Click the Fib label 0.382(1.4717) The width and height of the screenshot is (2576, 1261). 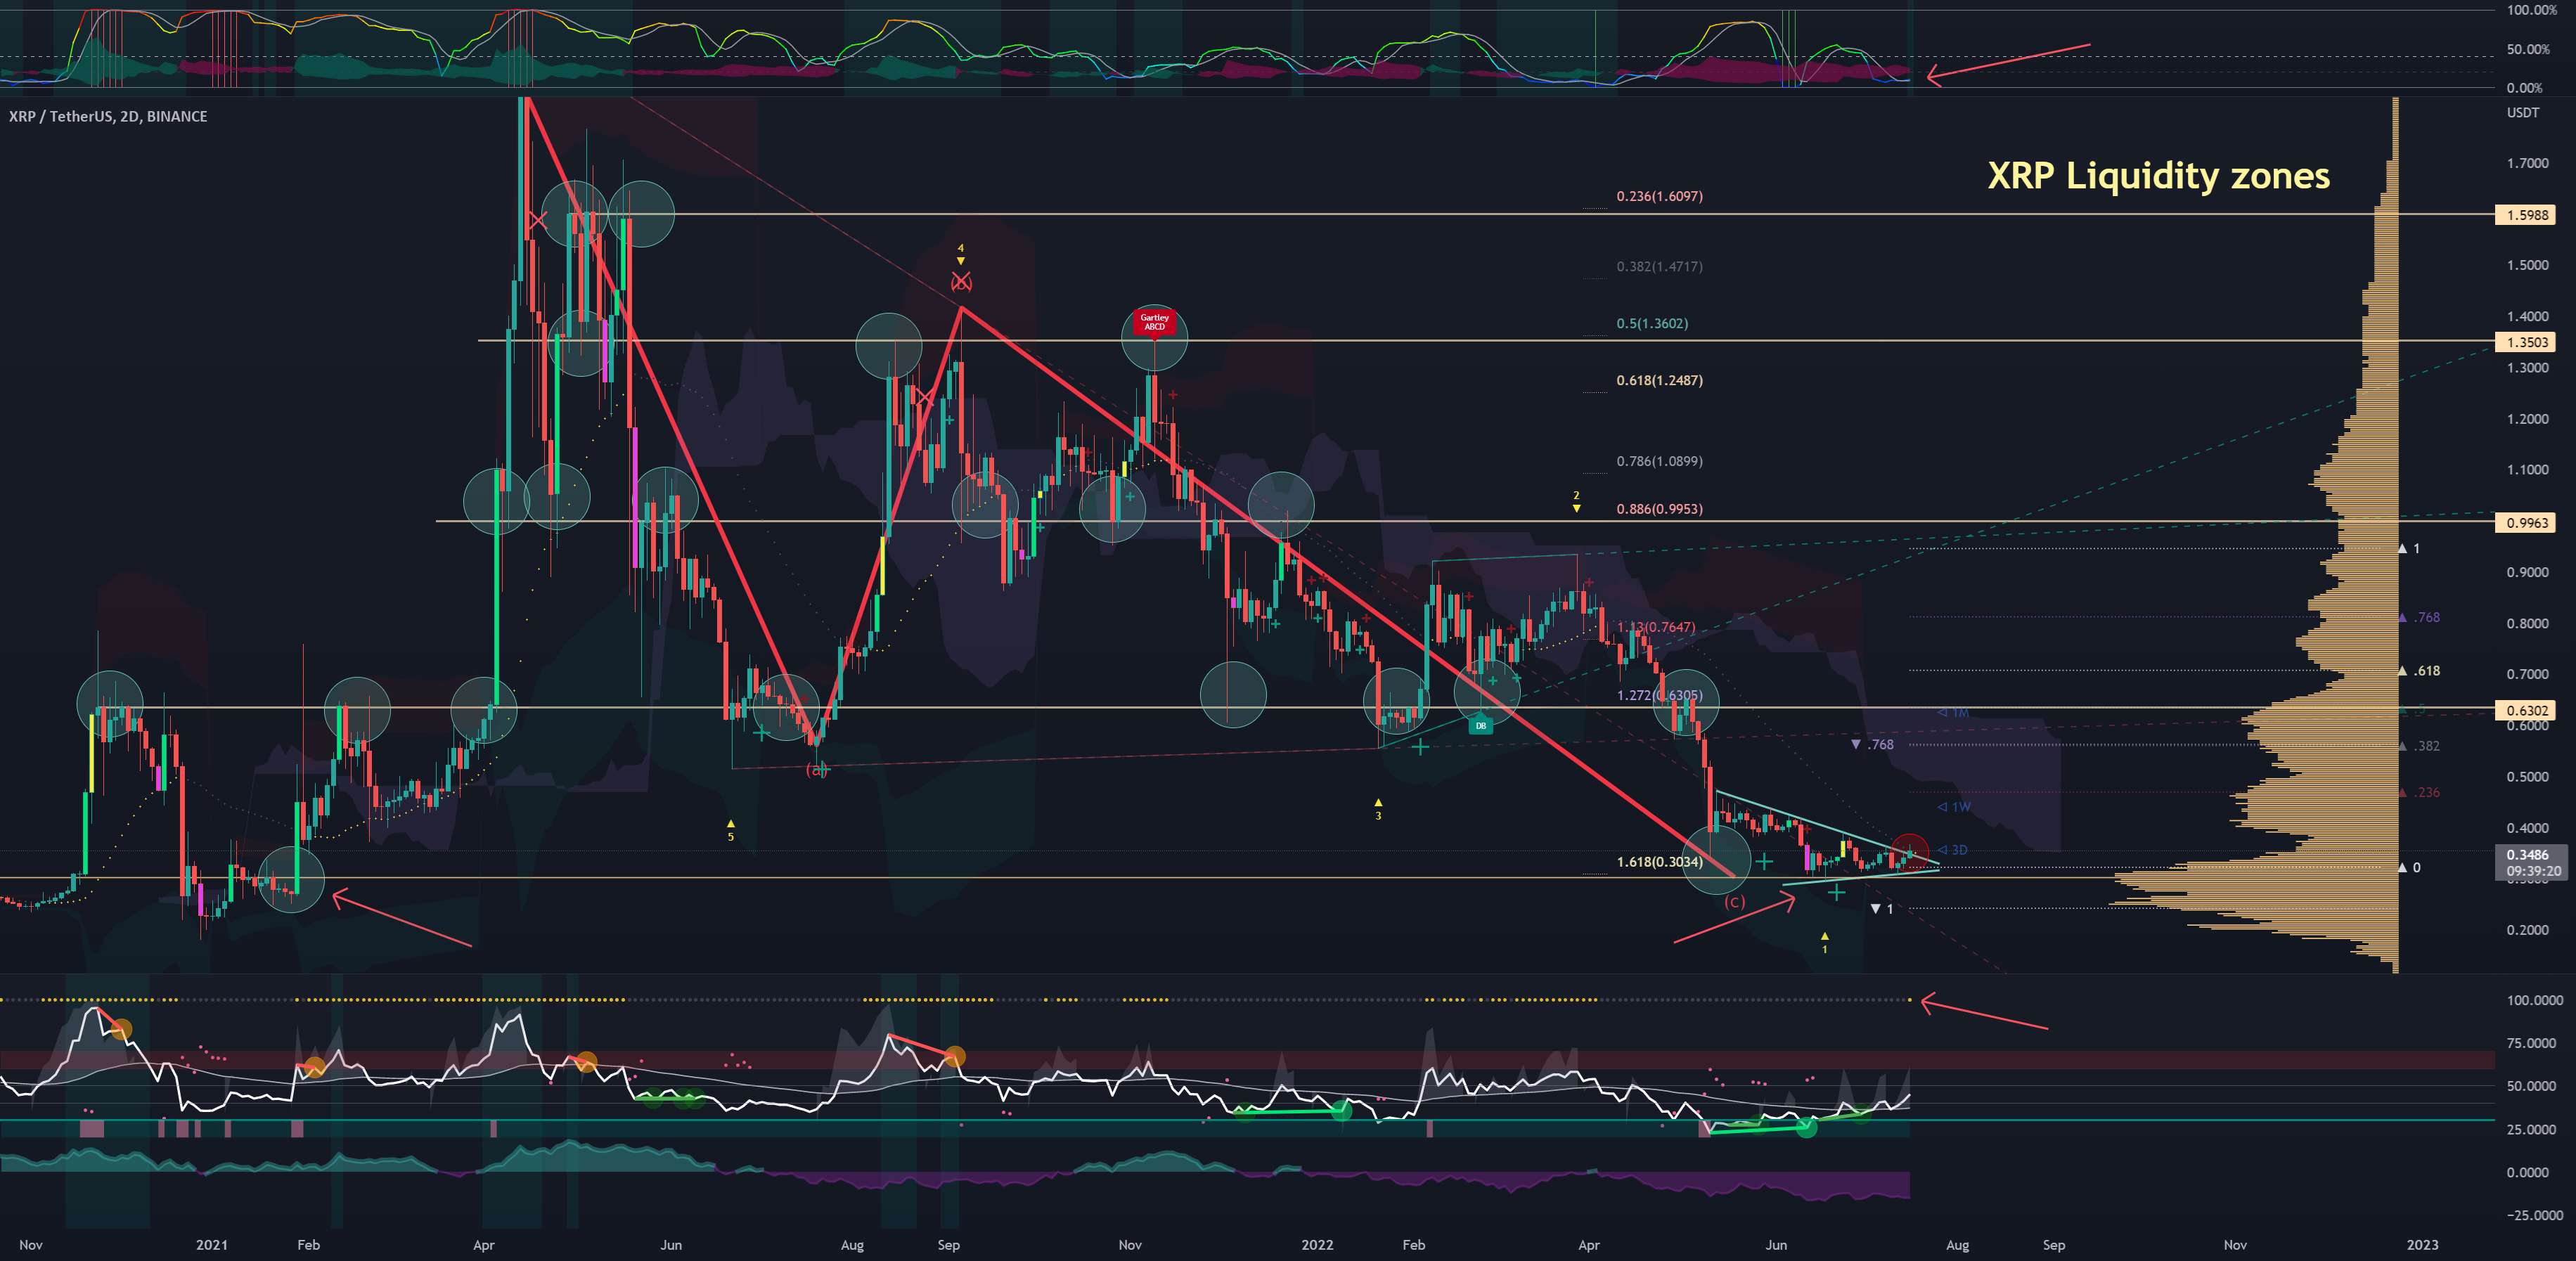coord(1659,267)
